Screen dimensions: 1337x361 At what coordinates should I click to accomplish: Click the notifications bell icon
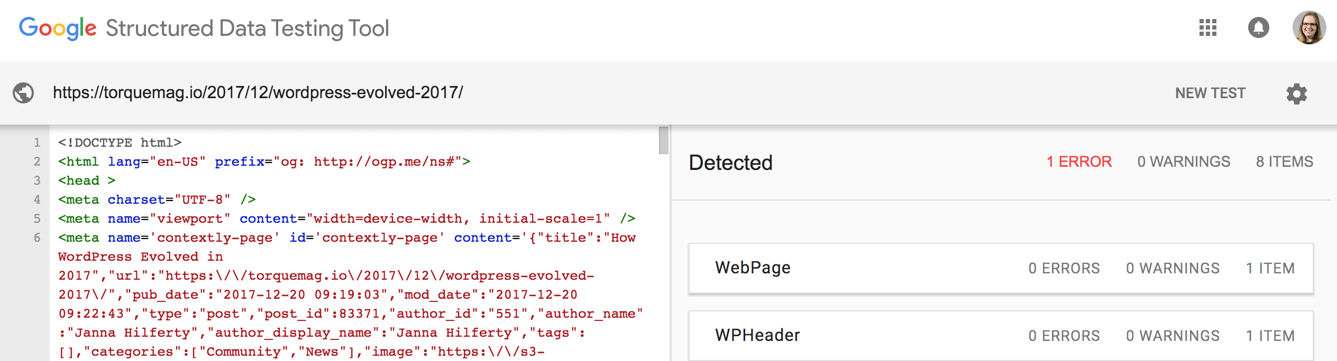pos(1258,27)
